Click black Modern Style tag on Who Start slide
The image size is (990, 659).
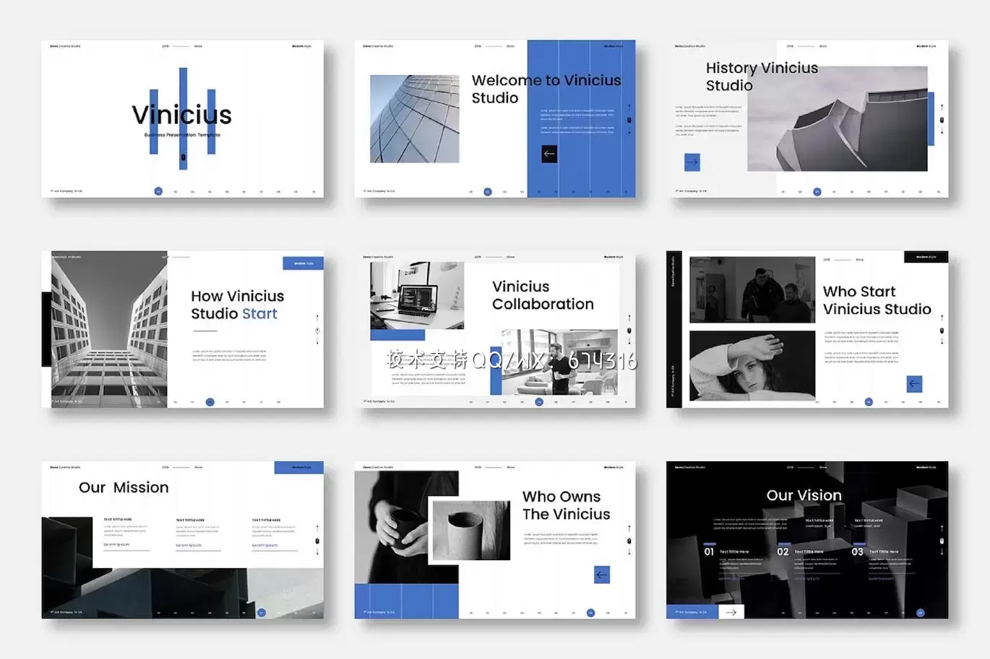(926, 257)
